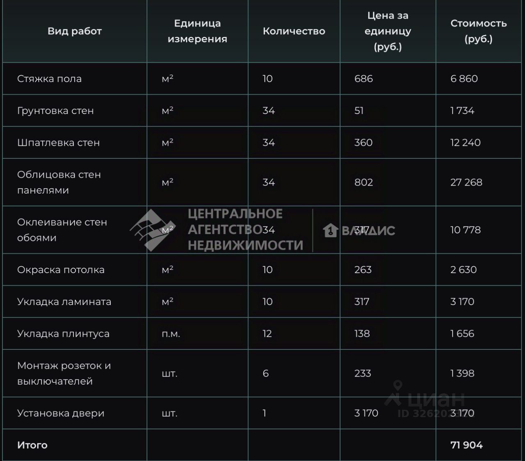Select the "Единица измерения" column header
The height and width of the screenshot is (461, 525).
[197, 31]
